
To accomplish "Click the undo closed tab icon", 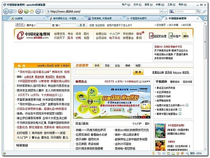I will click(x=38, y=11).
